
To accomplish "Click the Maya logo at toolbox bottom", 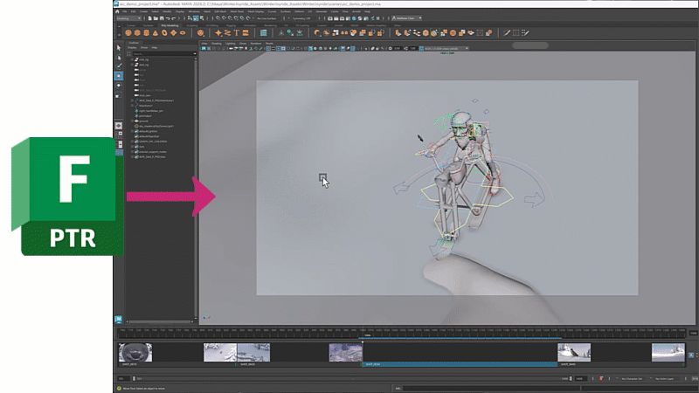I will [118, 319].
